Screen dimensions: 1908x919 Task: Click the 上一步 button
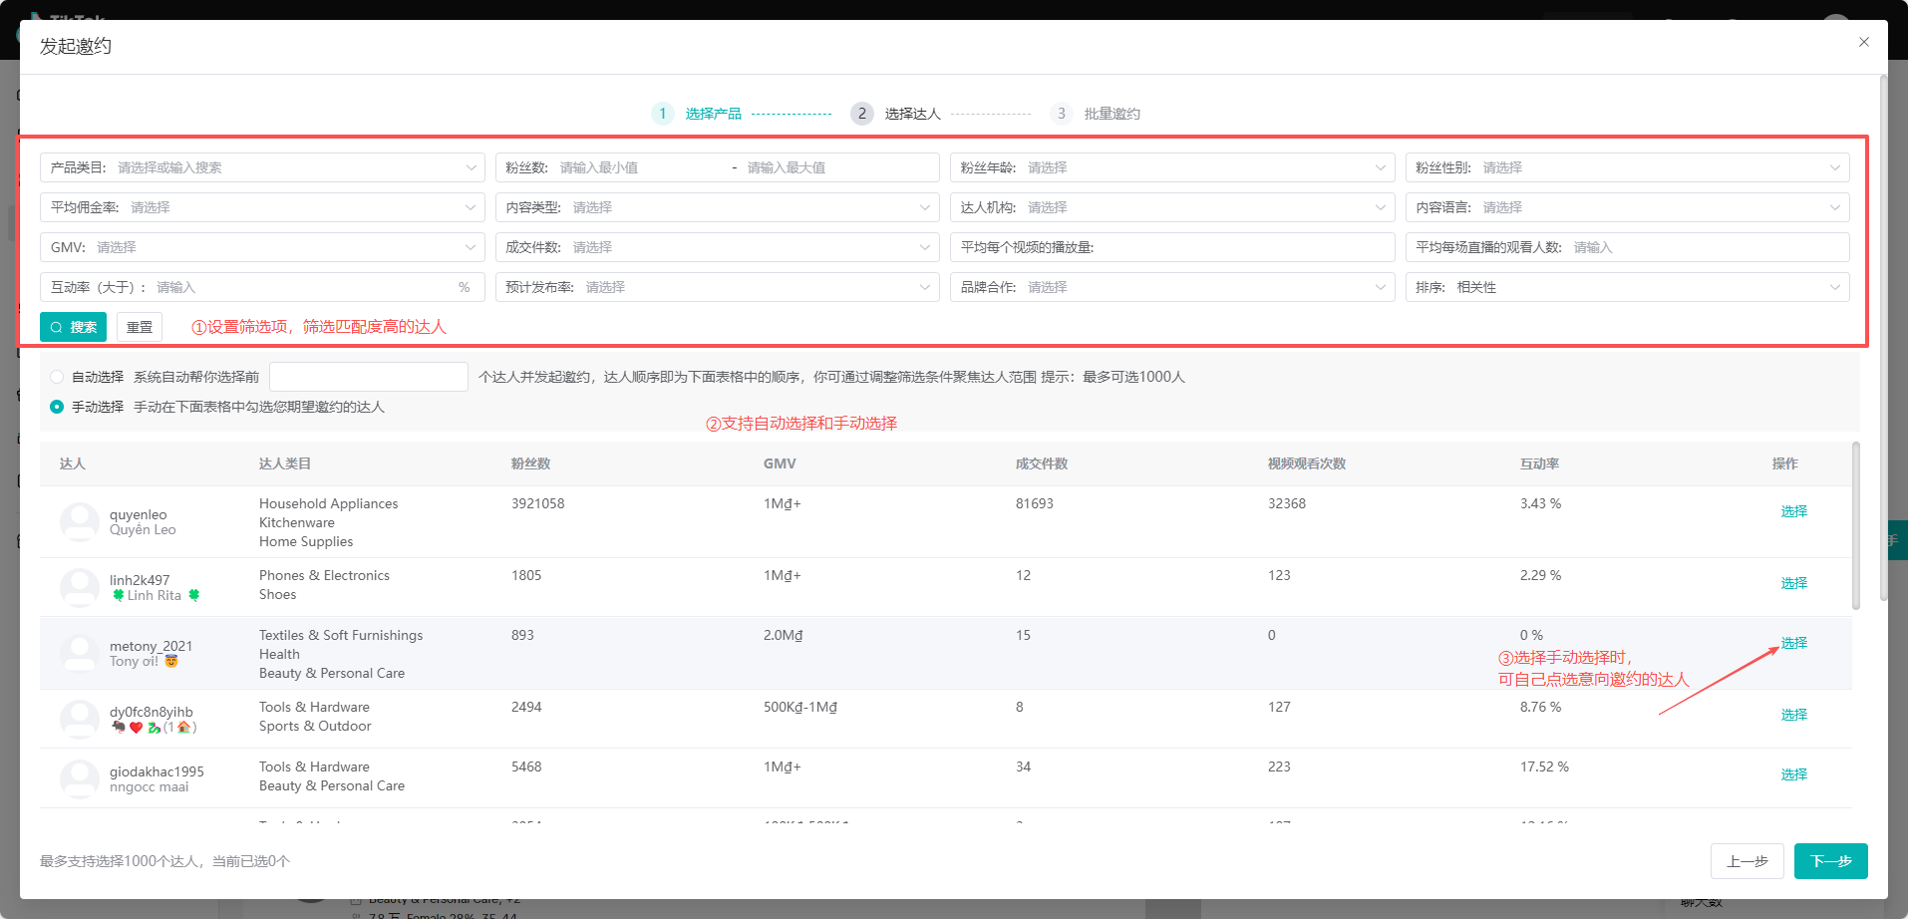[x=1747, y=860]
